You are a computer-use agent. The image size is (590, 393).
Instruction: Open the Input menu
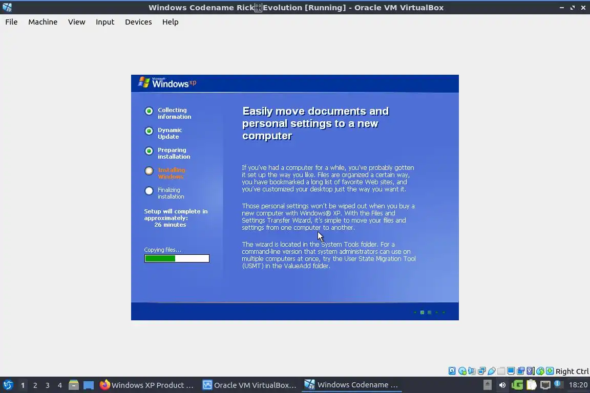pyautogui.click(x=105, y=22)
